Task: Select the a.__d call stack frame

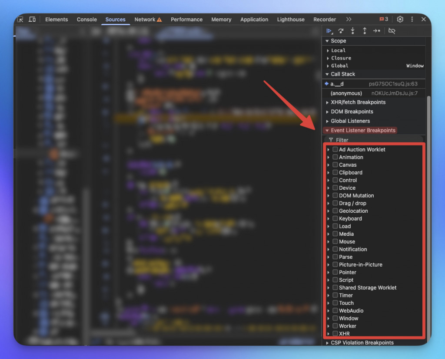Action: pos(373,84)
